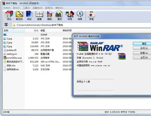Open the Favorites (收藏夹) menu
Viewport: 151px width, 116px height.
click(37, 8)
